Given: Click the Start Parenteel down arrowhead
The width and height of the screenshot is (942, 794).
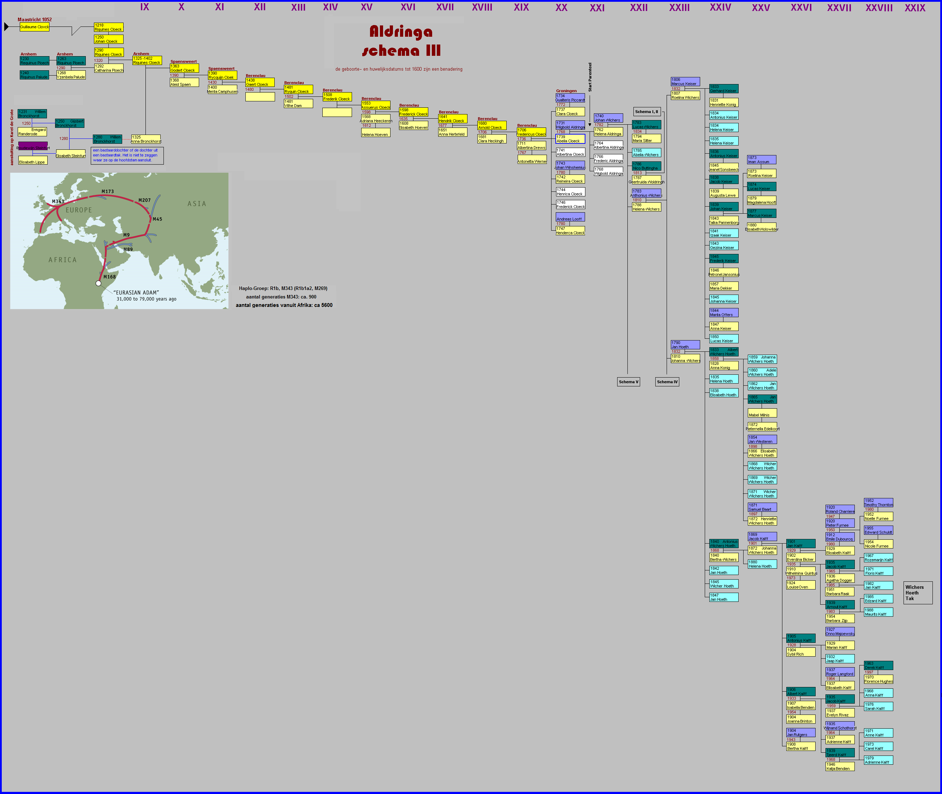Looking at the screenshot, I should pos(590,125).
